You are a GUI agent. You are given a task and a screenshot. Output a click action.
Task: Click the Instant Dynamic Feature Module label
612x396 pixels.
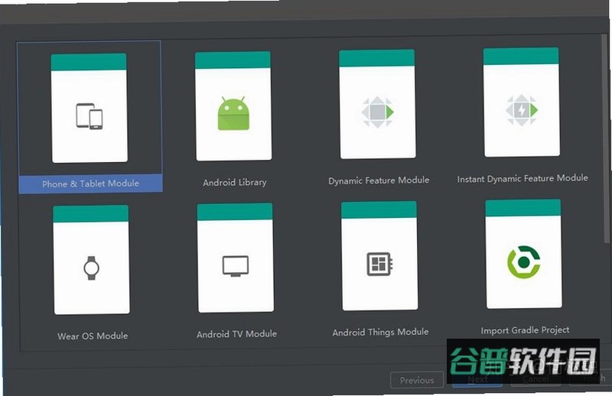[x=522, y=179]
